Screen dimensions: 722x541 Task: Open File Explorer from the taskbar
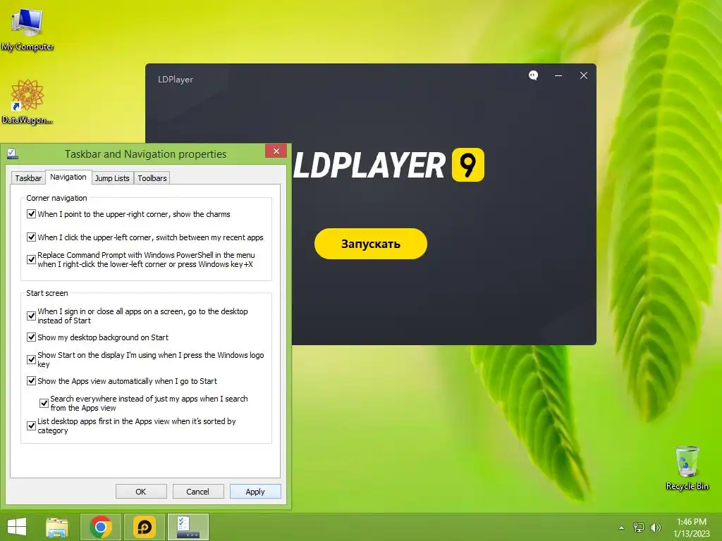click(x=57, y=527)
